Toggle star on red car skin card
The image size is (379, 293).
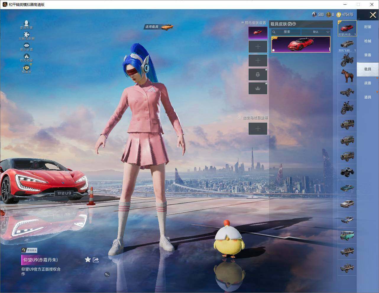tap(273, 50)
